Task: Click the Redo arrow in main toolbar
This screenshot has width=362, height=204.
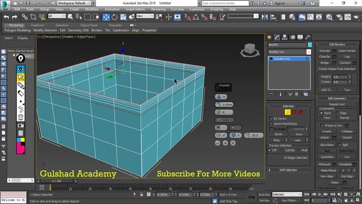Action: pyautogui.click(x=15, y=16)
